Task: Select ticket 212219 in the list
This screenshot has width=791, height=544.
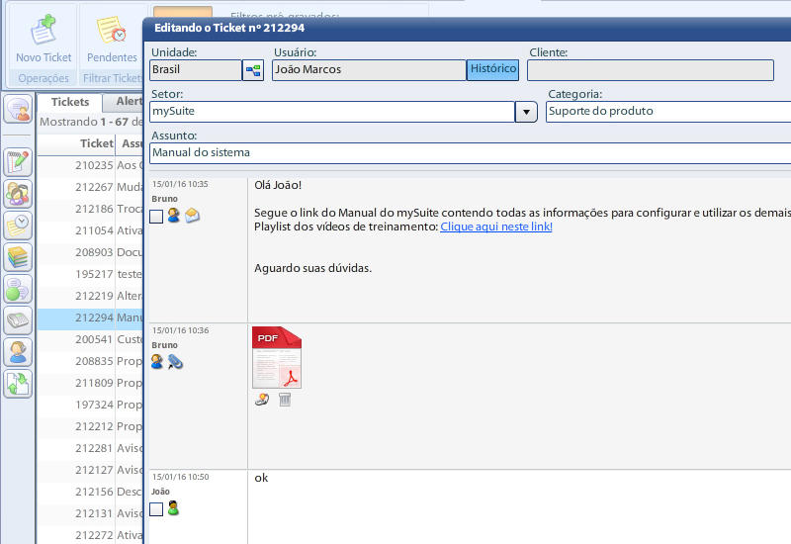Action: (91, 296)
